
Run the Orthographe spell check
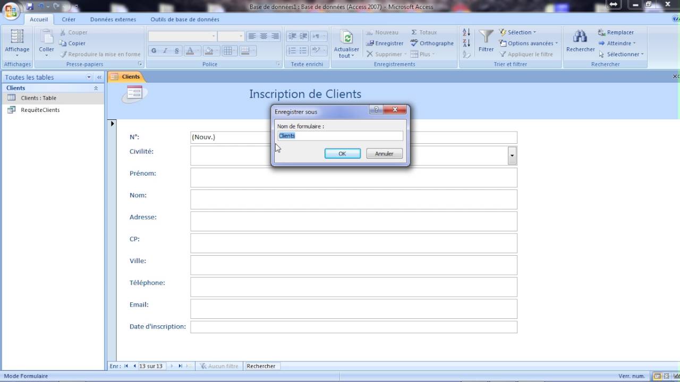coord(432,43)
